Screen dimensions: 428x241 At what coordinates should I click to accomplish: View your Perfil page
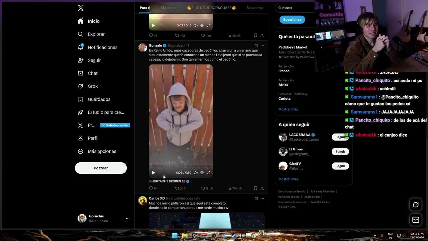click(94, 138)
